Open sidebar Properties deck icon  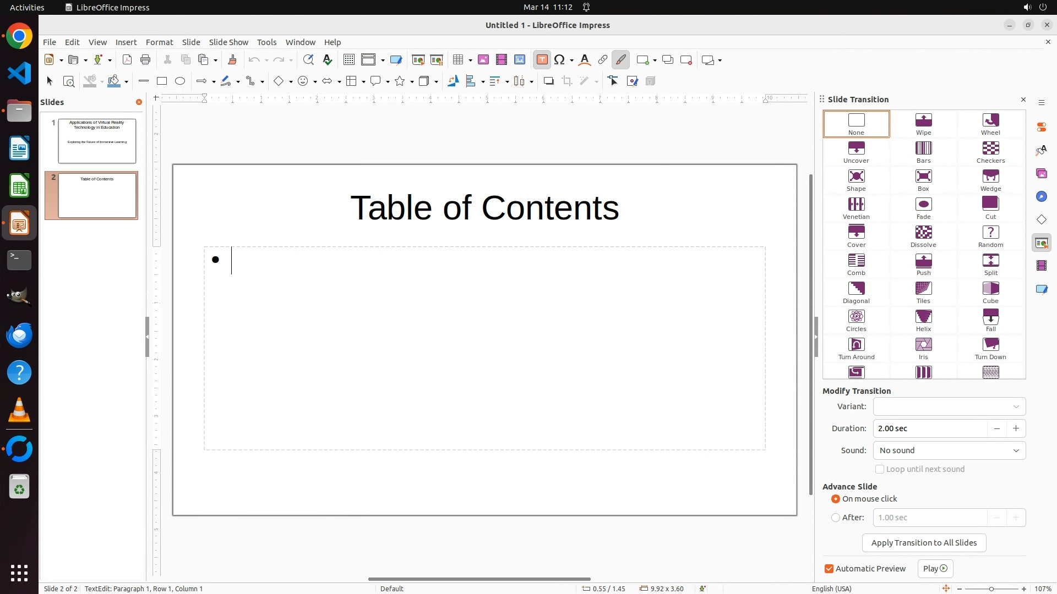coord(1041,127)
